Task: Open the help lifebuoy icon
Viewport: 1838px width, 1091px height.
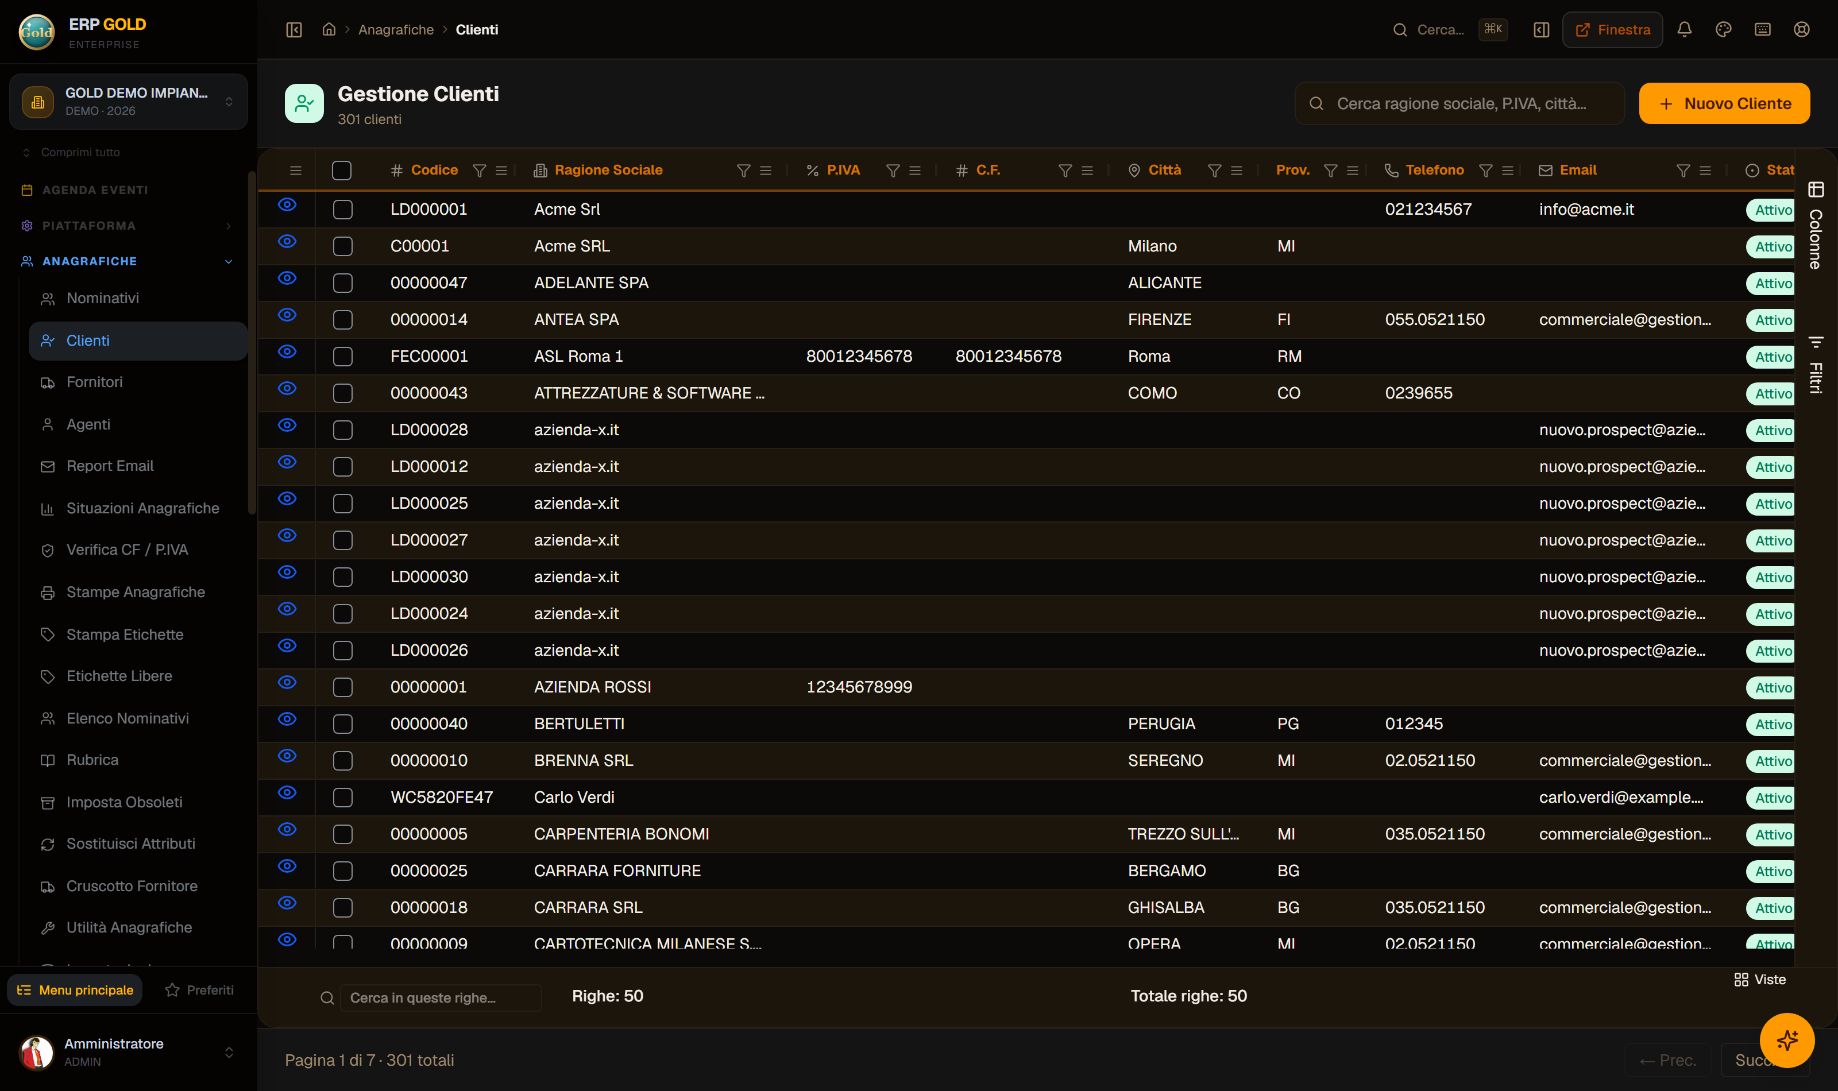Action: (1801, 29)
